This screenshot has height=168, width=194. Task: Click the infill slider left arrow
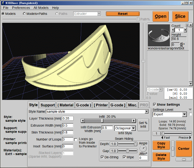(x=82, y=121)
